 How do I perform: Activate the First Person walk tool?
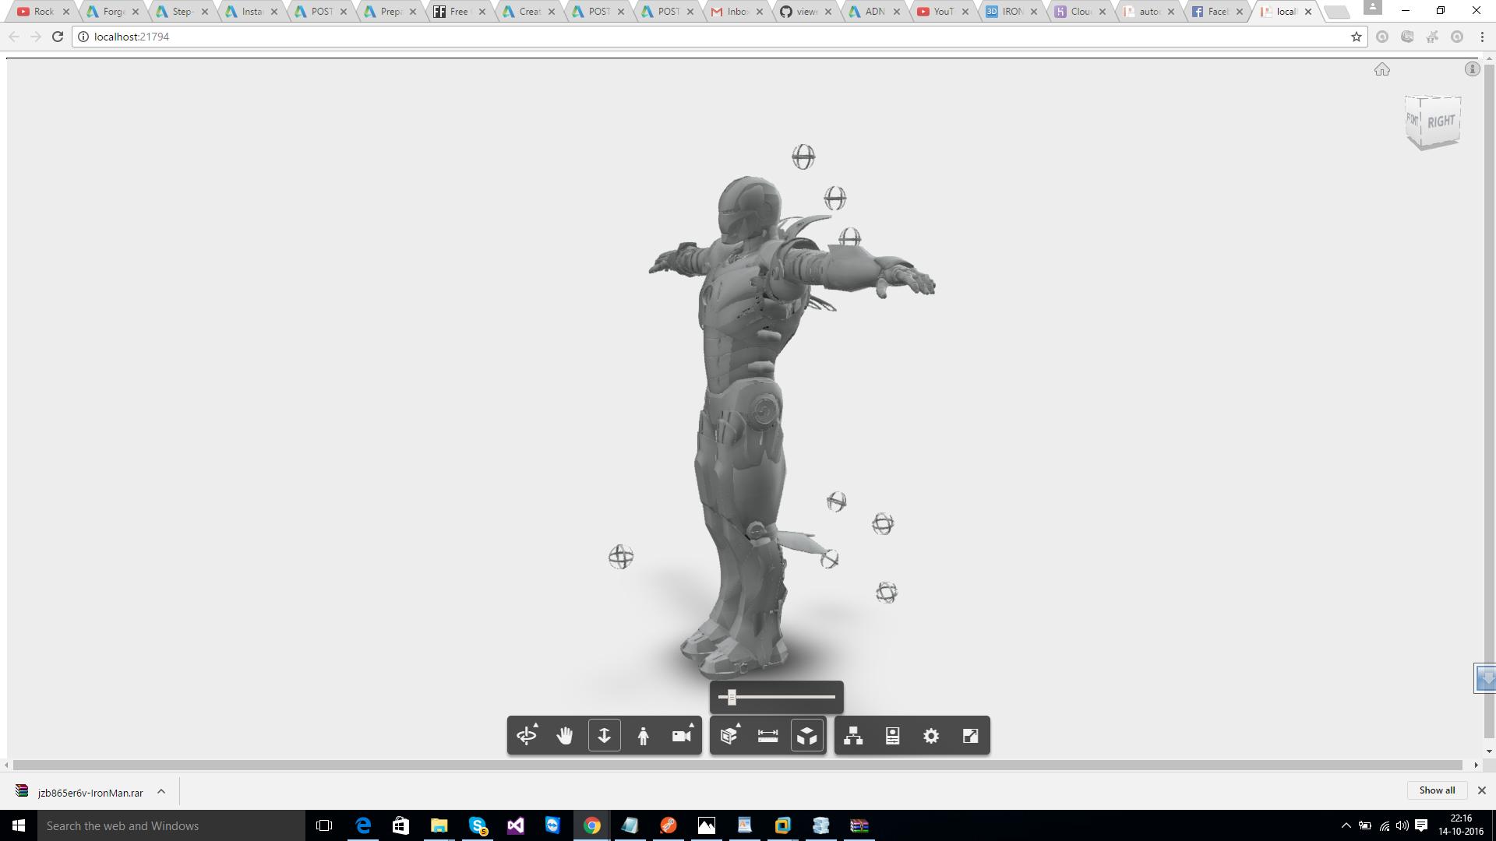[x=643, y=736]
